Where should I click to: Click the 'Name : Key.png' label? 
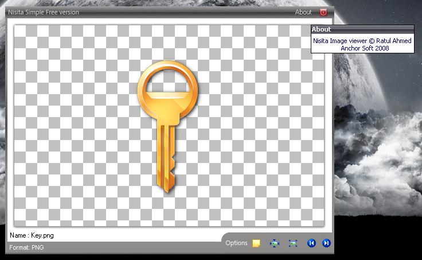click(x=32, y=235)
